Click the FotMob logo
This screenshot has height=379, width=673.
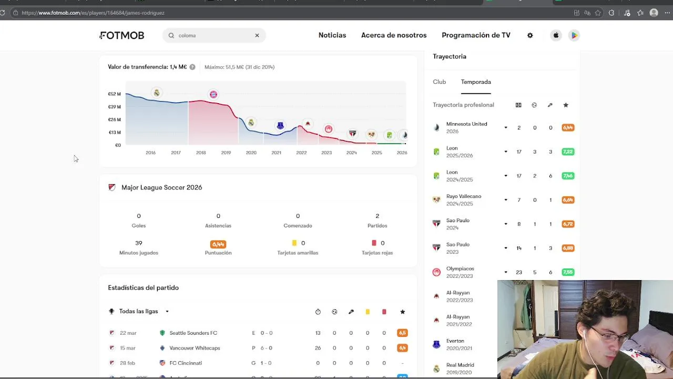pos(121,35)
